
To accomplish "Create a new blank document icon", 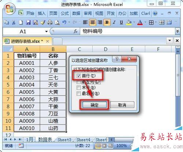I will click(x=21, y=22).
